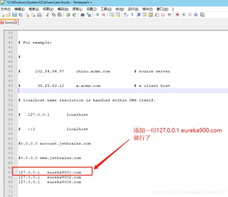Select the hosts document tab

(x=9, y=22)
